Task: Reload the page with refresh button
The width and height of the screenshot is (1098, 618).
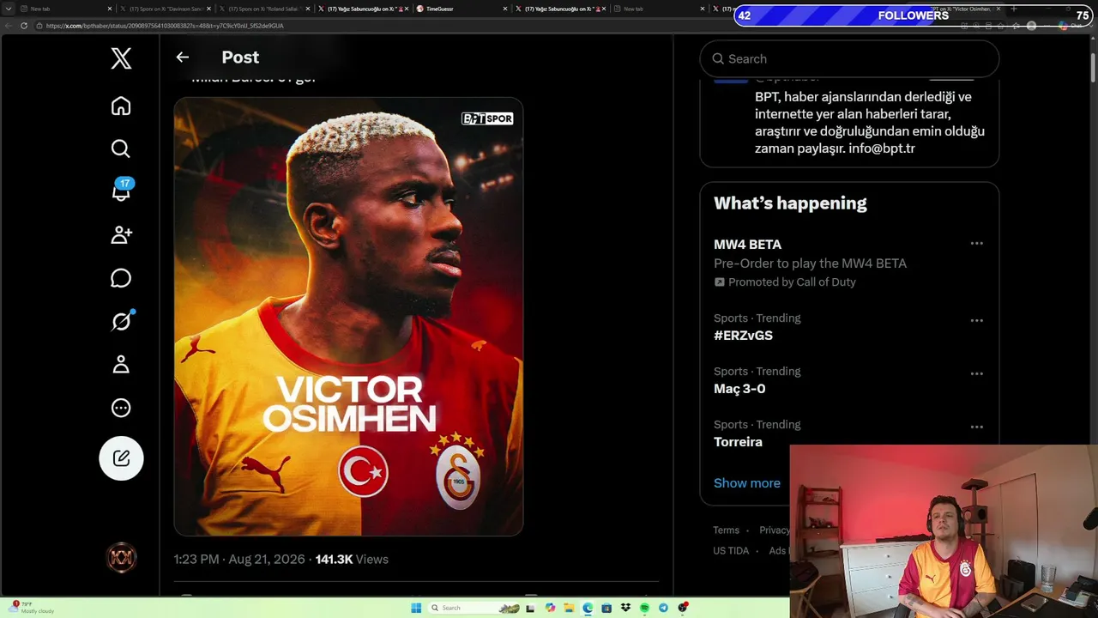Action: pyautogui.click(x=24, y=26)
